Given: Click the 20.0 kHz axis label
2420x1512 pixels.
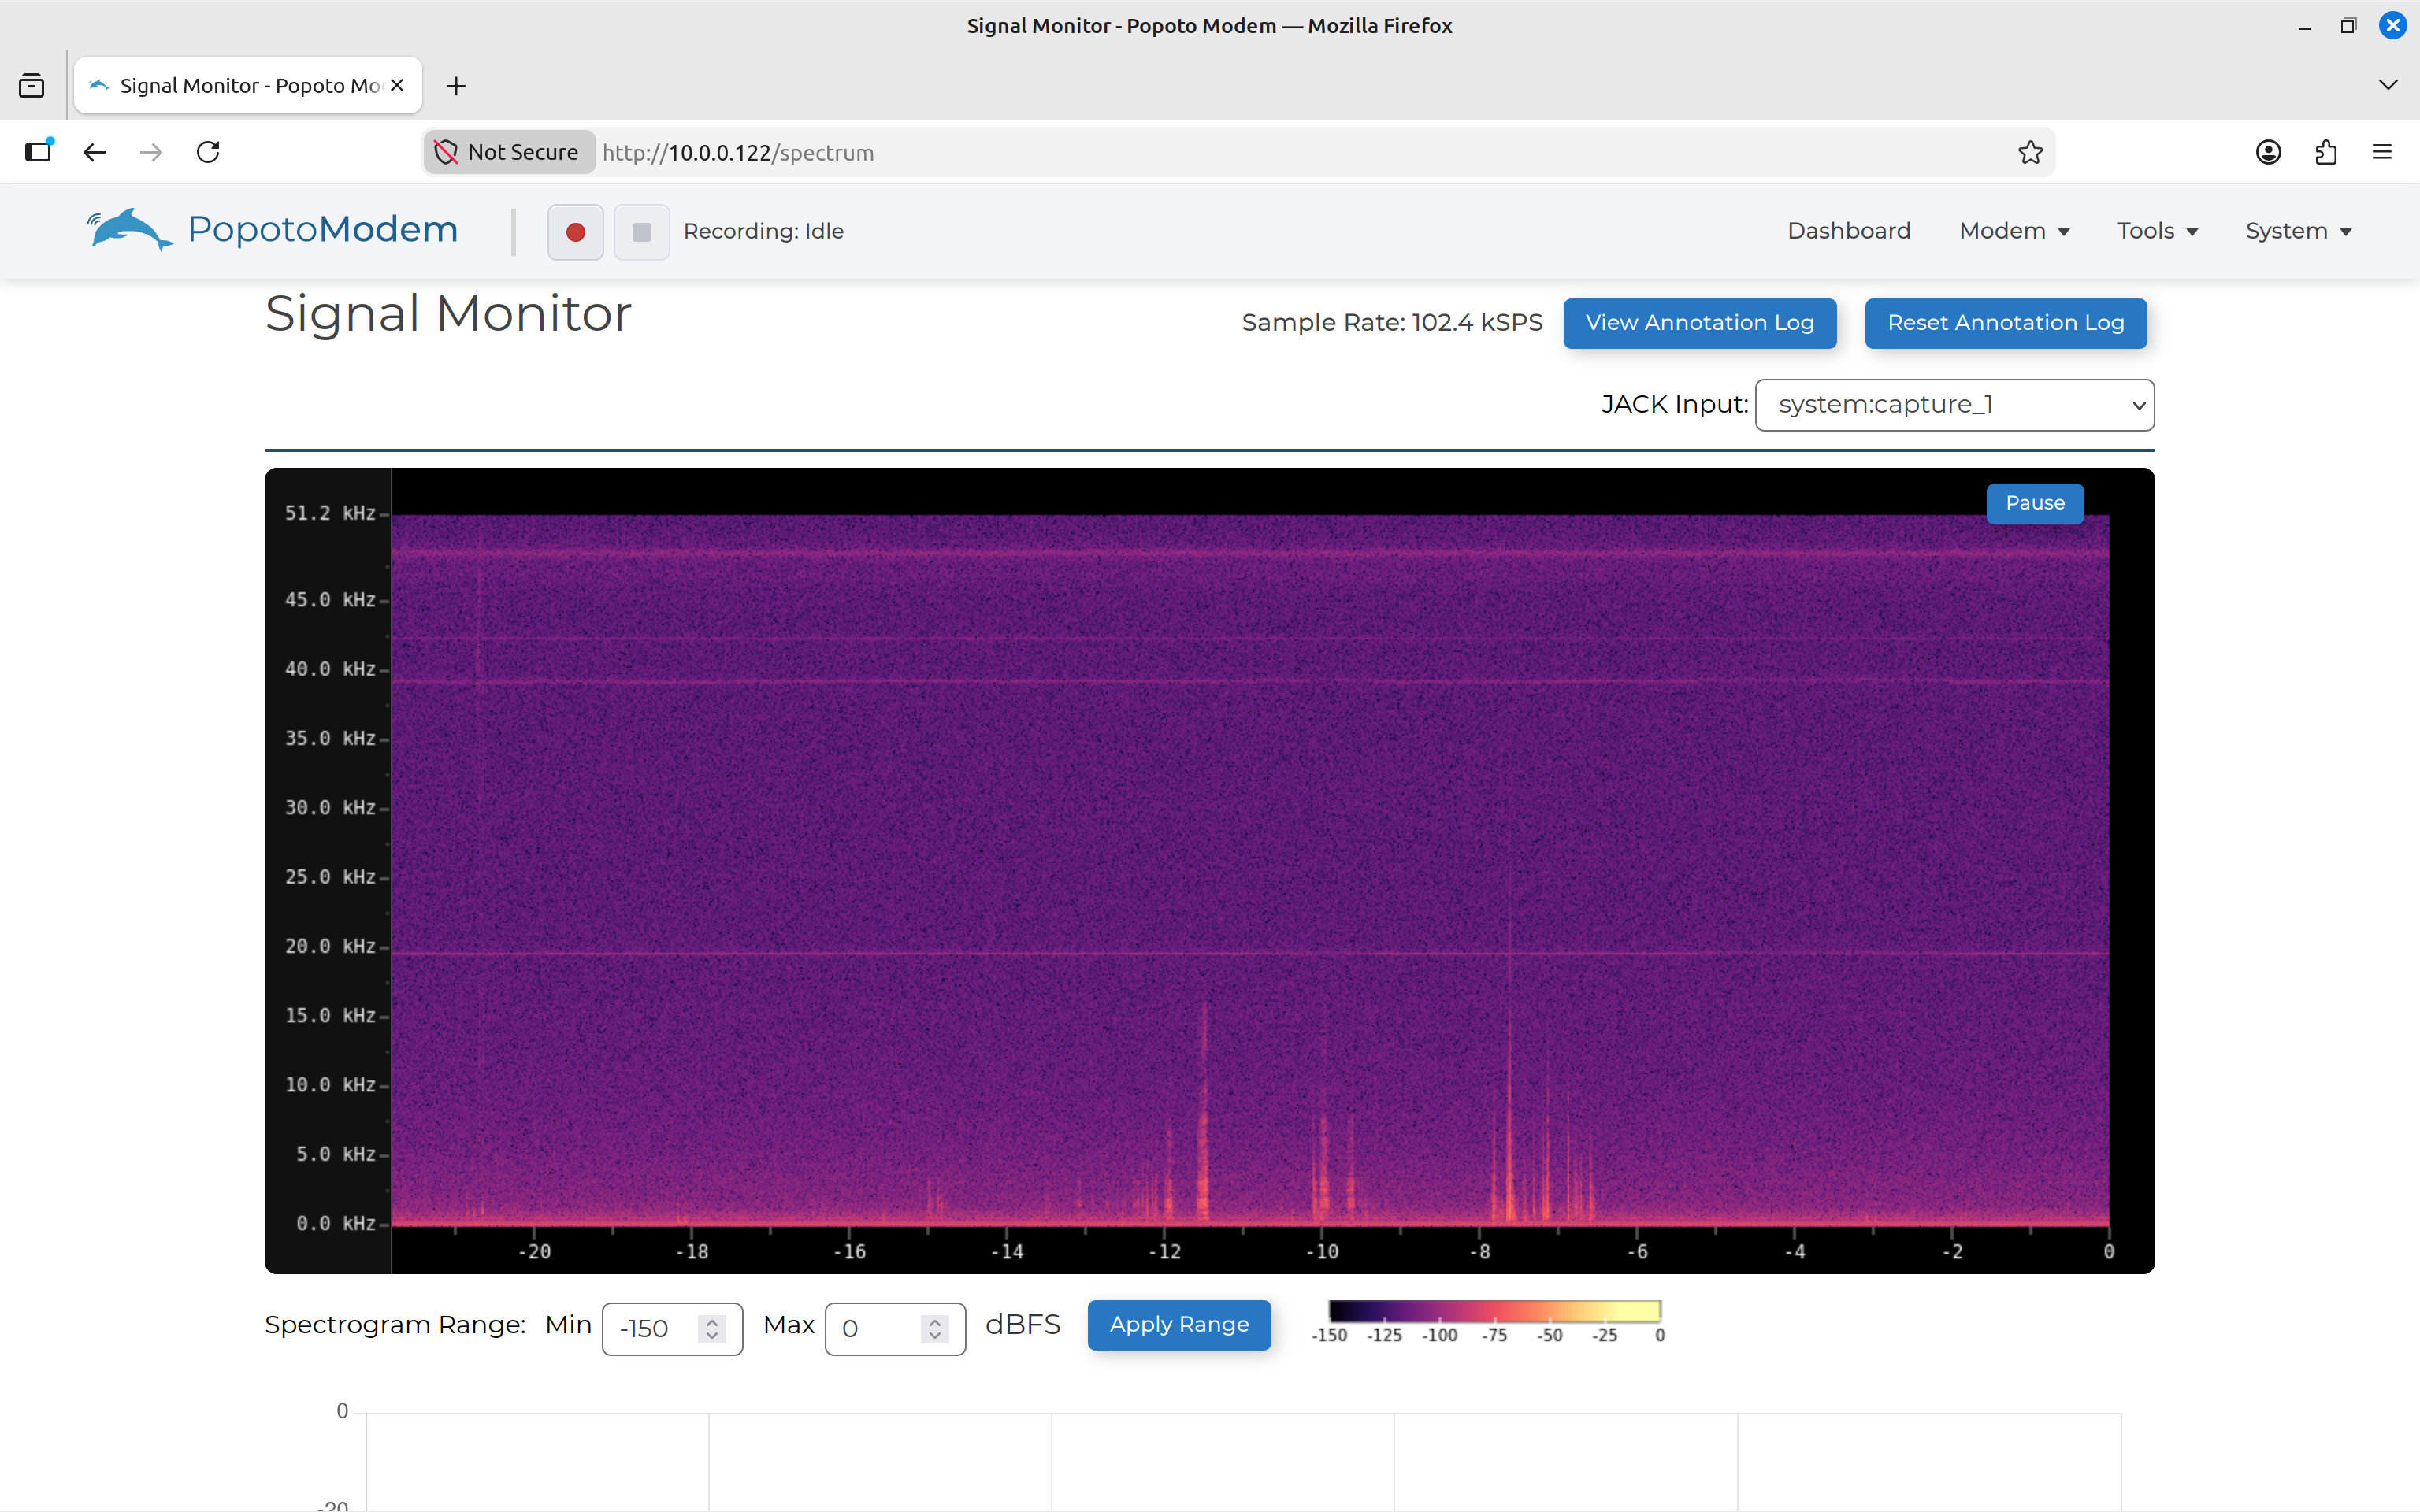Looking at the screenshot, I should (330, 946).
